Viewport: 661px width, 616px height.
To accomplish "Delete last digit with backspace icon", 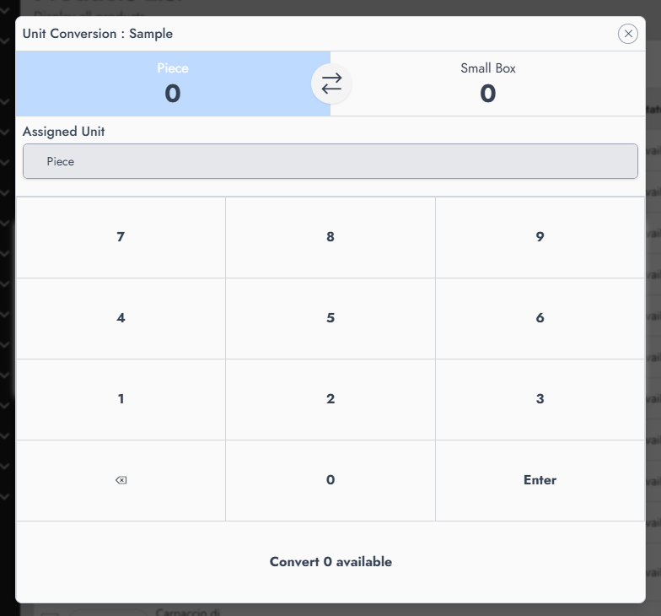I will (x=121, y=480).
